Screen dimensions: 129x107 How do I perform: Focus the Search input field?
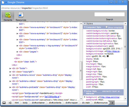[x=110, y=14]
